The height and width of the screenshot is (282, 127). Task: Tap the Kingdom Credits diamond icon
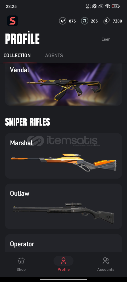(x=107, y=21)
